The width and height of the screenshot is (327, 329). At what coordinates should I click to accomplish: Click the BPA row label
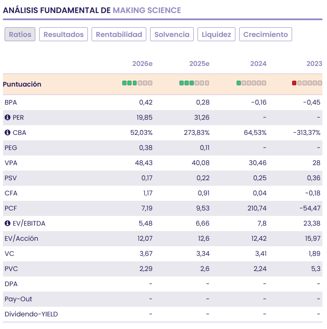[x=11, y=103]
